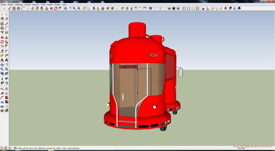The image size is (275, 151).
Task: Choose the Rectangle tool in top toolbar
Action: [x=14, y=8]
